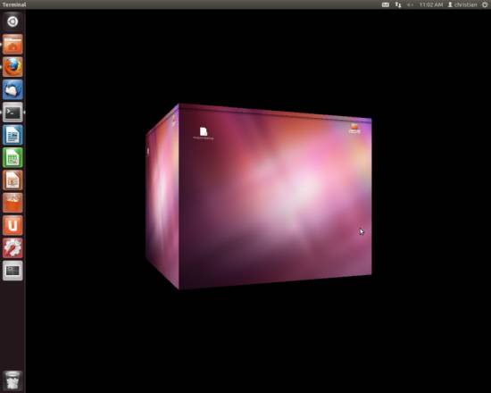
Task: Open LibreOffice Calc spreadsheet icon
Action: [x=12, y=157]
